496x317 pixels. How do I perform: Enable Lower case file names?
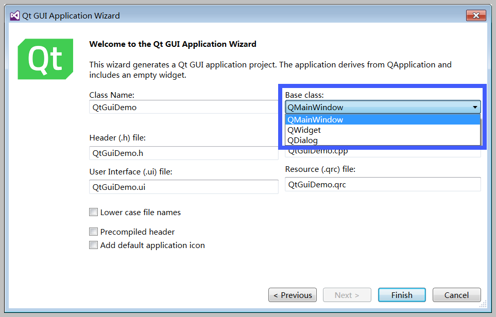point(93,212)
